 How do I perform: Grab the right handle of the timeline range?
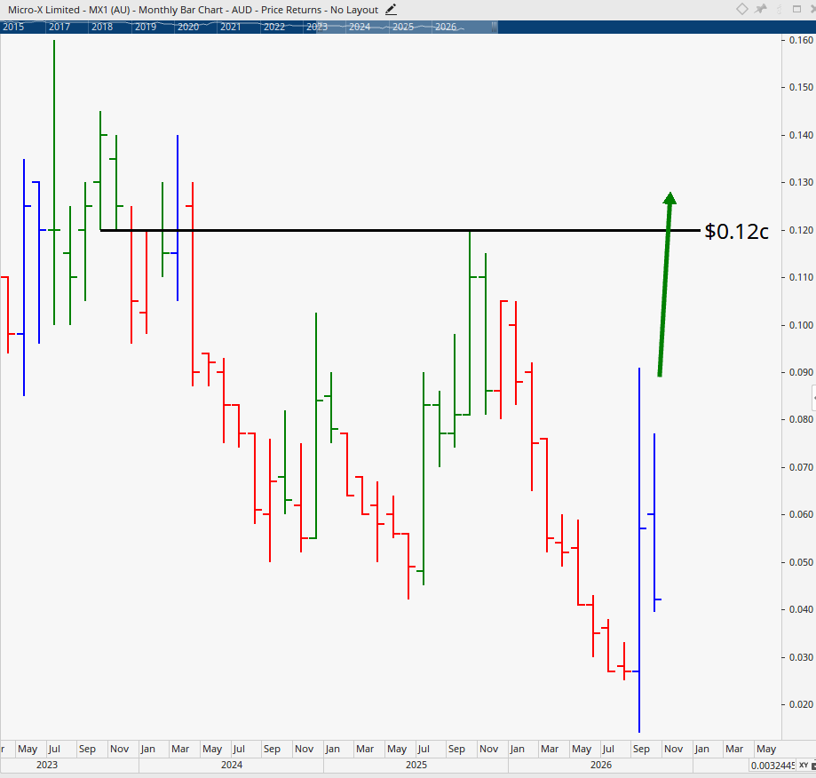tap(494, 27)
